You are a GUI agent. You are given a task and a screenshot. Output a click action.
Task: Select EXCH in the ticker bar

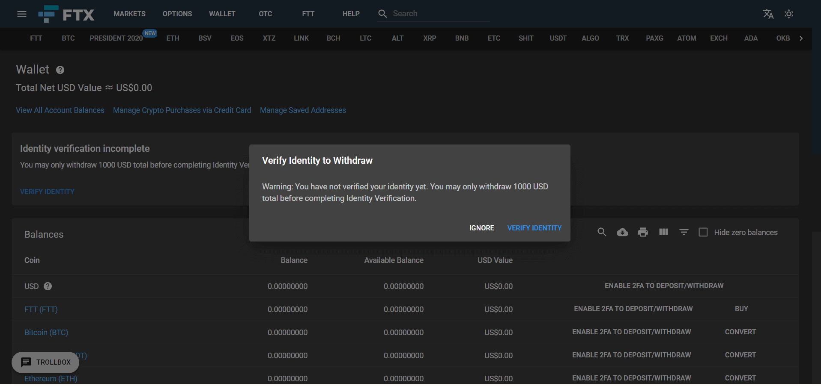click(719, 38)
